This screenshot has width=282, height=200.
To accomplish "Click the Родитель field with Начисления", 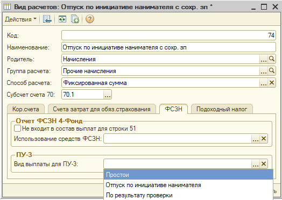I will point(160,59).
